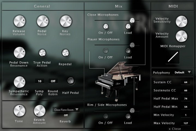Screen dimensions: 196x131
Task: Click the Sympathetic Resonance knob
Action: click(x=19, y=82)
